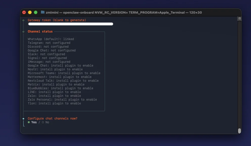Click the window title text zmlmini openclaw-onboard
The width and height of the screenshot is (251, 146).
(124, 12)
